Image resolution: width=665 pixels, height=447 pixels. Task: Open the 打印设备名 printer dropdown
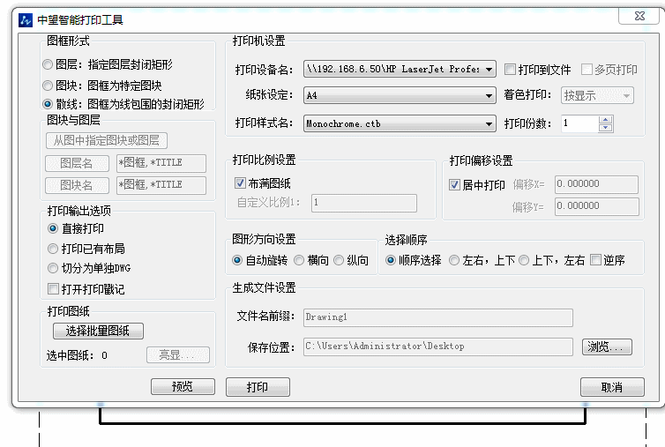tap(400, 69)
